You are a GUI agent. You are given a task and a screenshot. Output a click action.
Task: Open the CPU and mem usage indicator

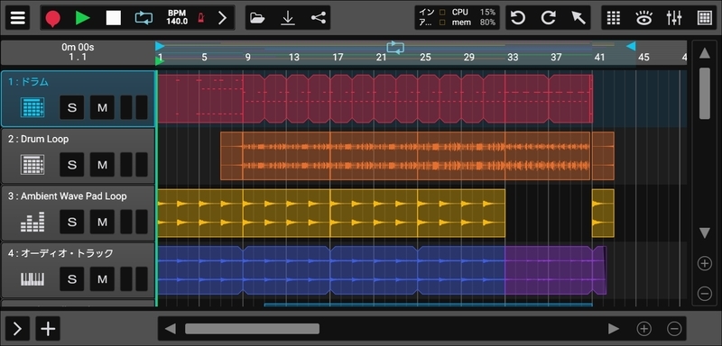pos(457,17)
